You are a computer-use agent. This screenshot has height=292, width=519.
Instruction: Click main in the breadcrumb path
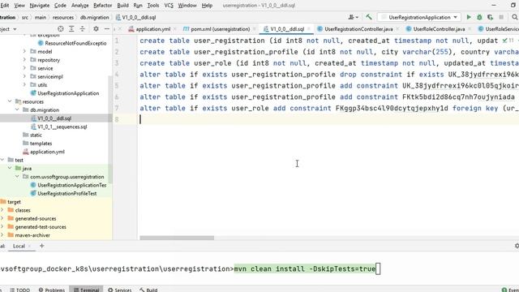point(41,17)
